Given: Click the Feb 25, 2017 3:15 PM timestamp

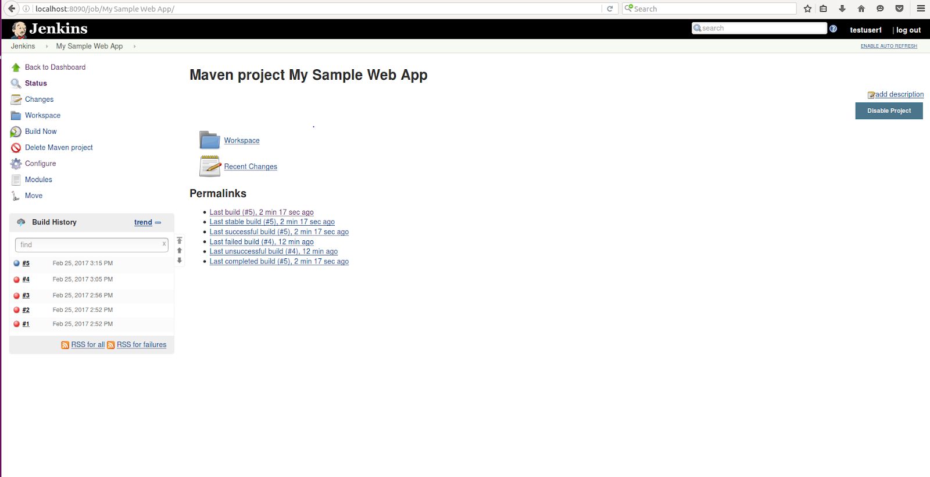Looking at the screenshot, I should [83, 264].
